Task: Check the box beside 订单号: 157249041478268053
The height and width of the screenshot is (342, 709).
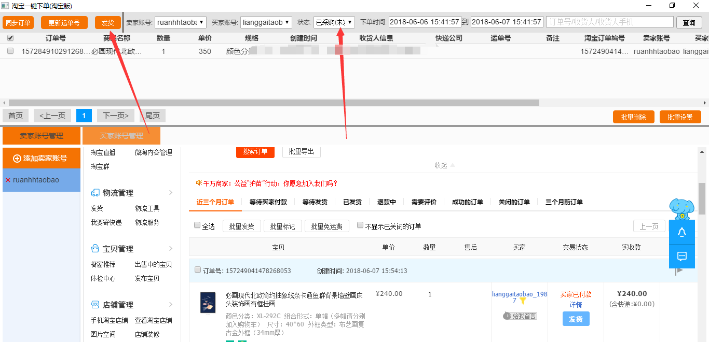Action: [197, 270]
